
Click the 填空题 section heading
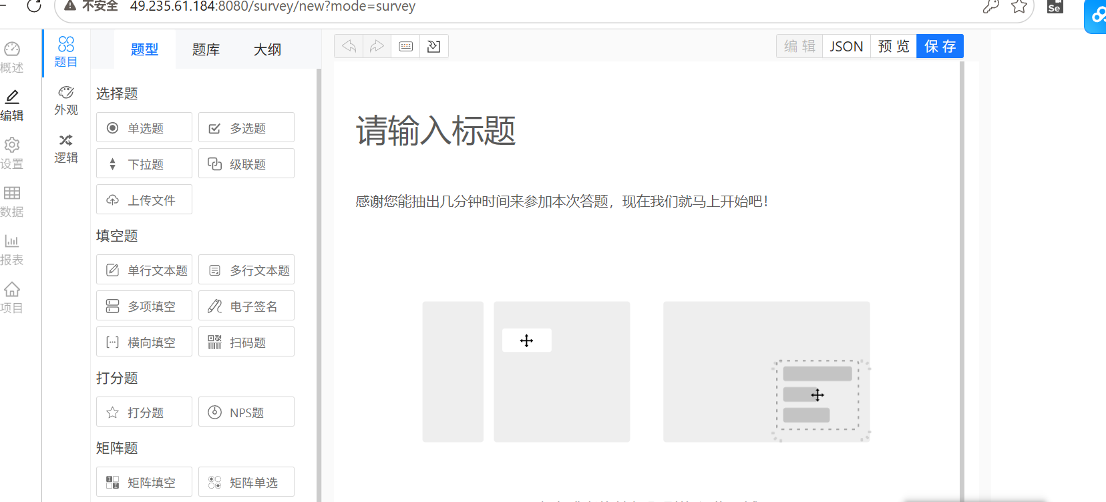coord(117,236)
